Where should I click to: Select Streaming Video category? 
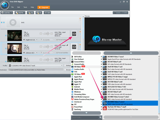pyautogui.click(x=87, y=94)
